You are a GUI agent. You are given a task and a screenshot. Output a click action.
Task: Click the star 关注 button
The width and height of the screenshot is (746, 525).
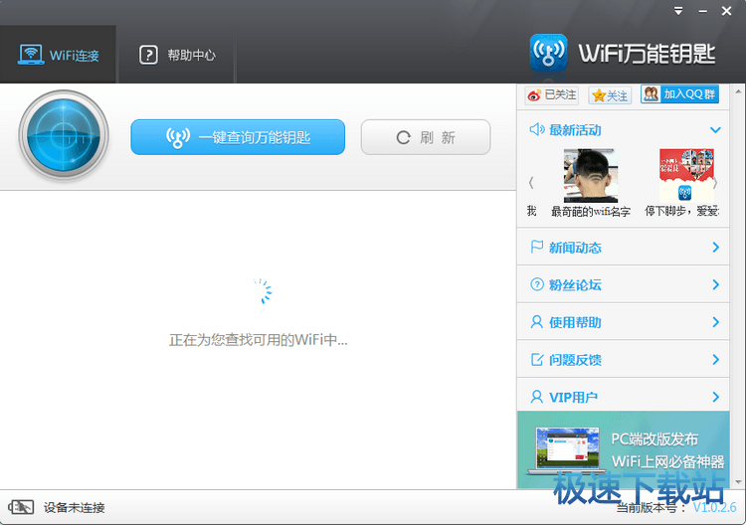(610, 94)
